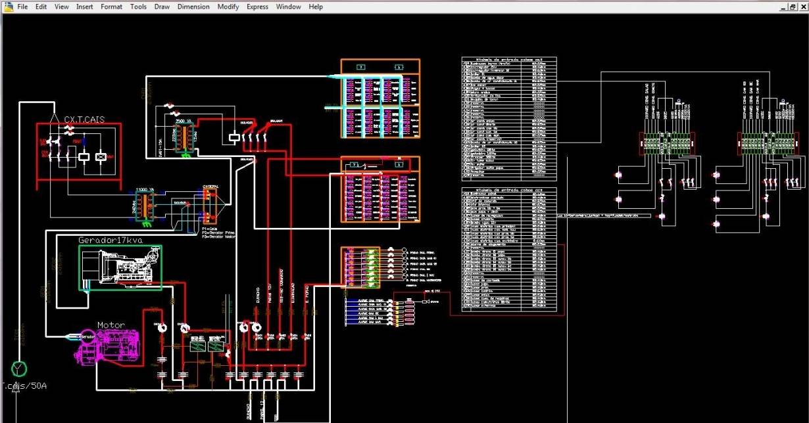Open the File menu

pyautogui.click(x=22, y=7)
